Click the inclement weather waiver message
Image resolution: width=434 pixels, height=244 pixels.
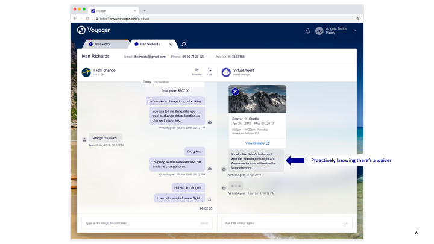coord(256,161)
